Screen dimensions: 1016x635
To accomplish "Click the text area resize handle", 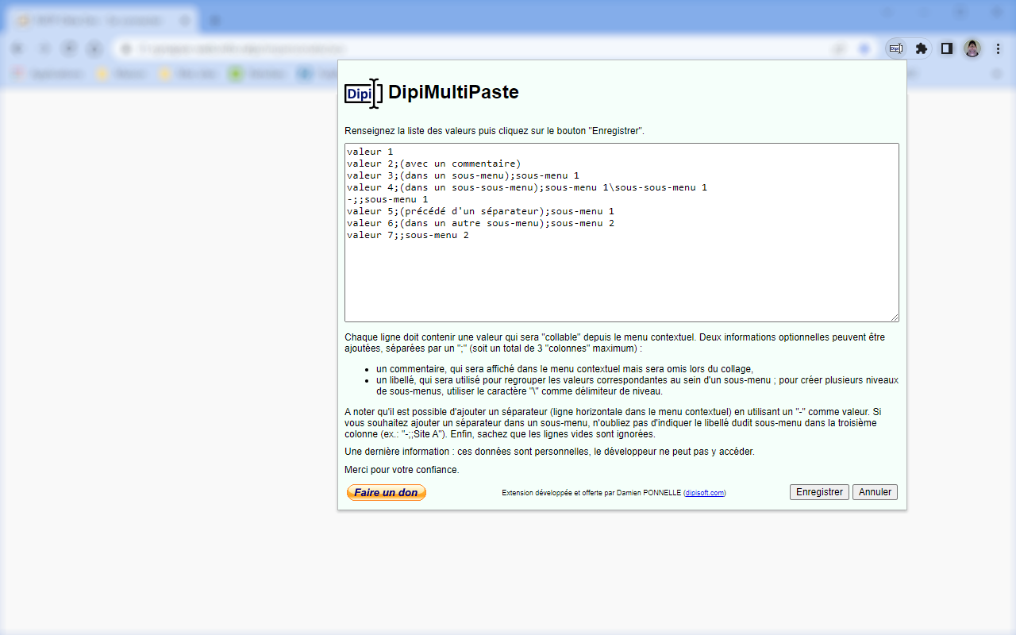I will tap(895, 317).
